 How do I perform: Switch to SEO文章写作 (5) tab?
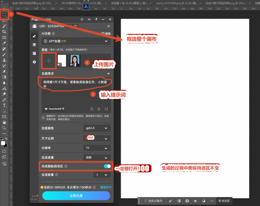tap(71, 3)
